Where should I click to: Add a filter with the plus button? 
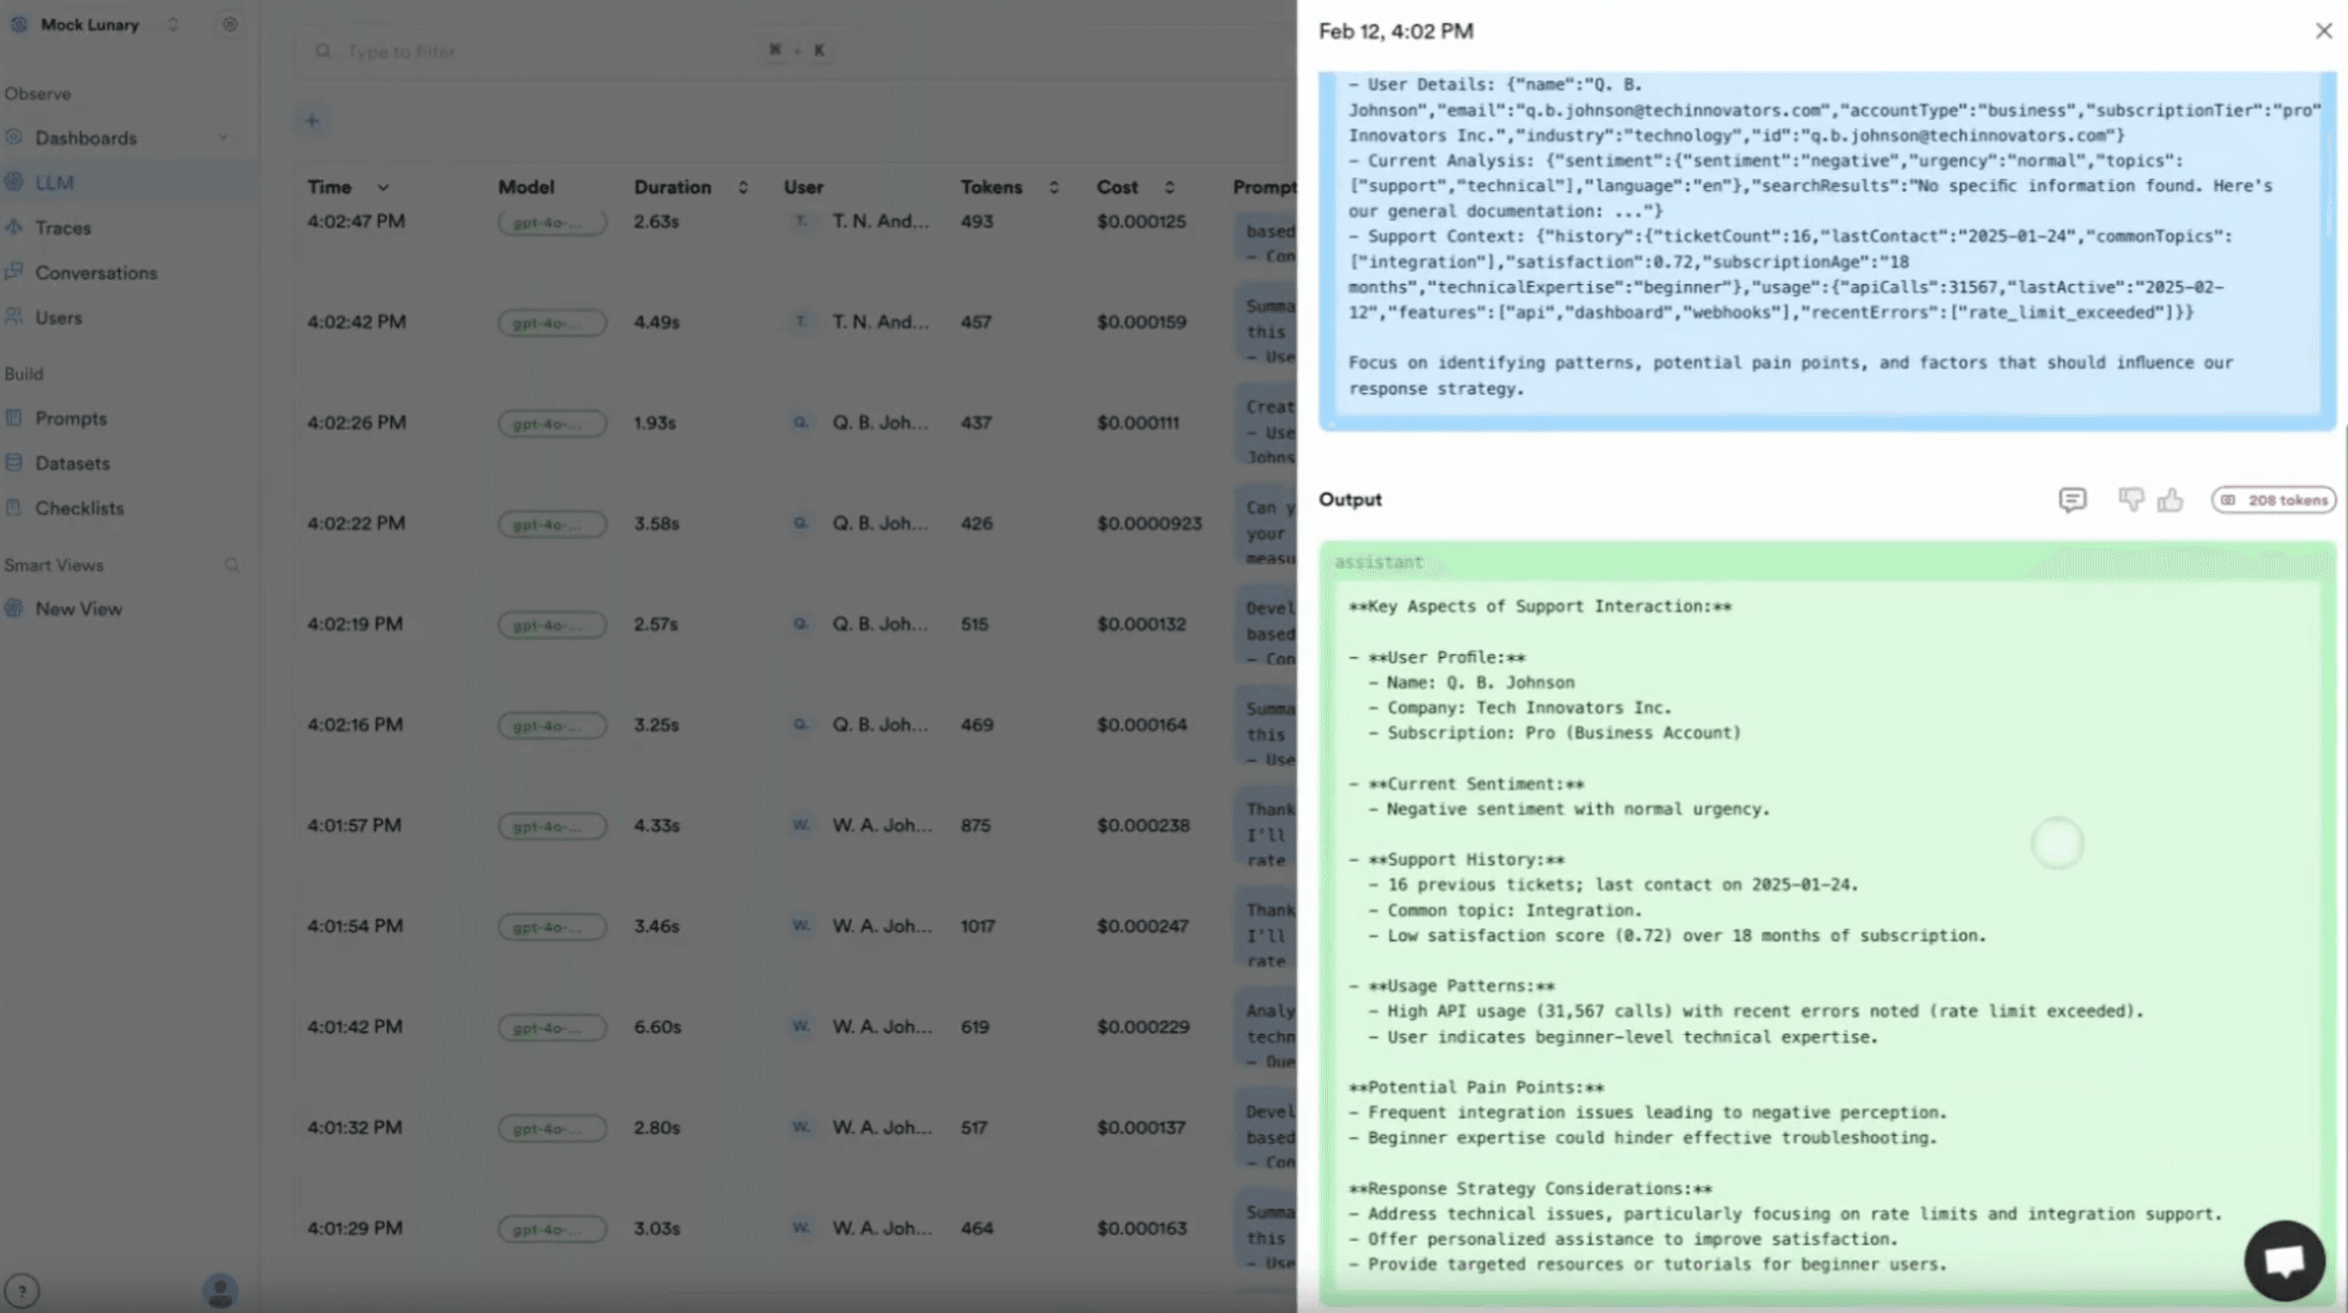[312, 121]
